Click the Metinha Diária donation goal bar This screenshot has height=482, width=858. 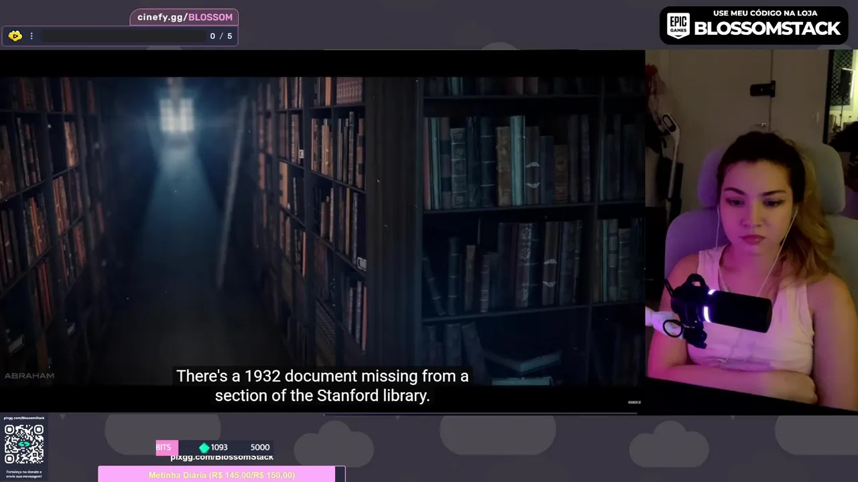point(221,475)
